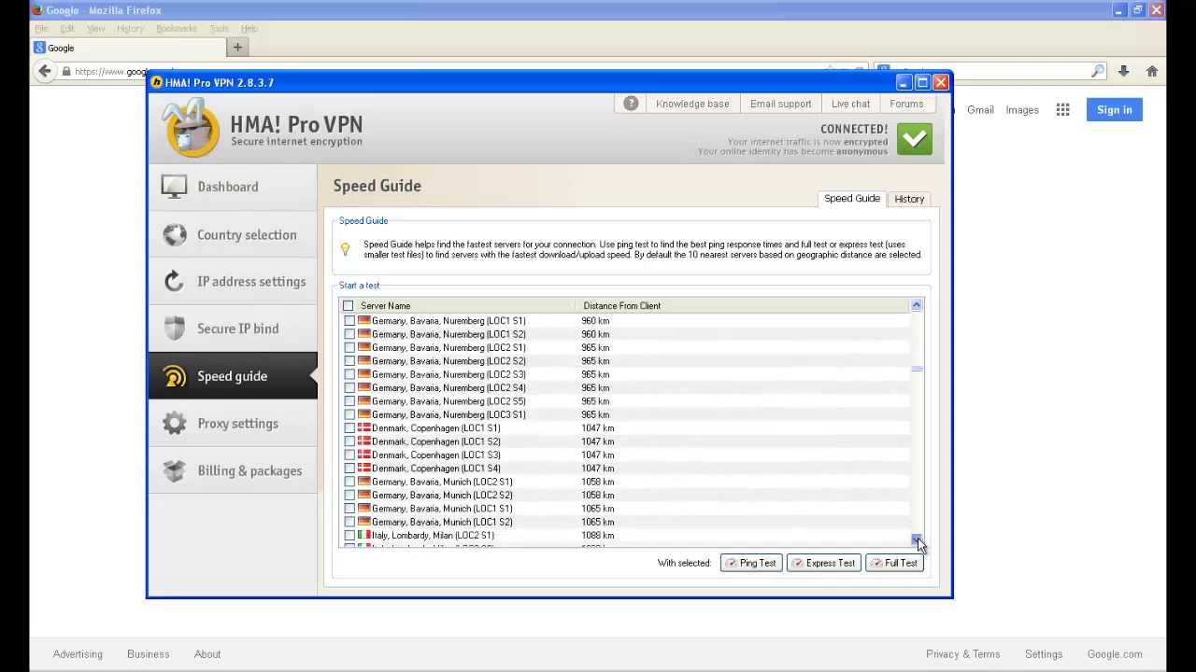Open Billing & packages box icon

tap(175, 470)
